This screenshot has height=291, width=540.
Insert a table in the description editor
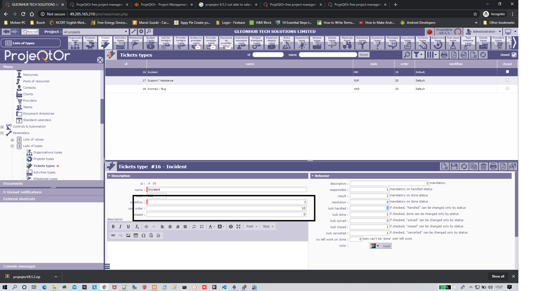(x=136, y=236)
